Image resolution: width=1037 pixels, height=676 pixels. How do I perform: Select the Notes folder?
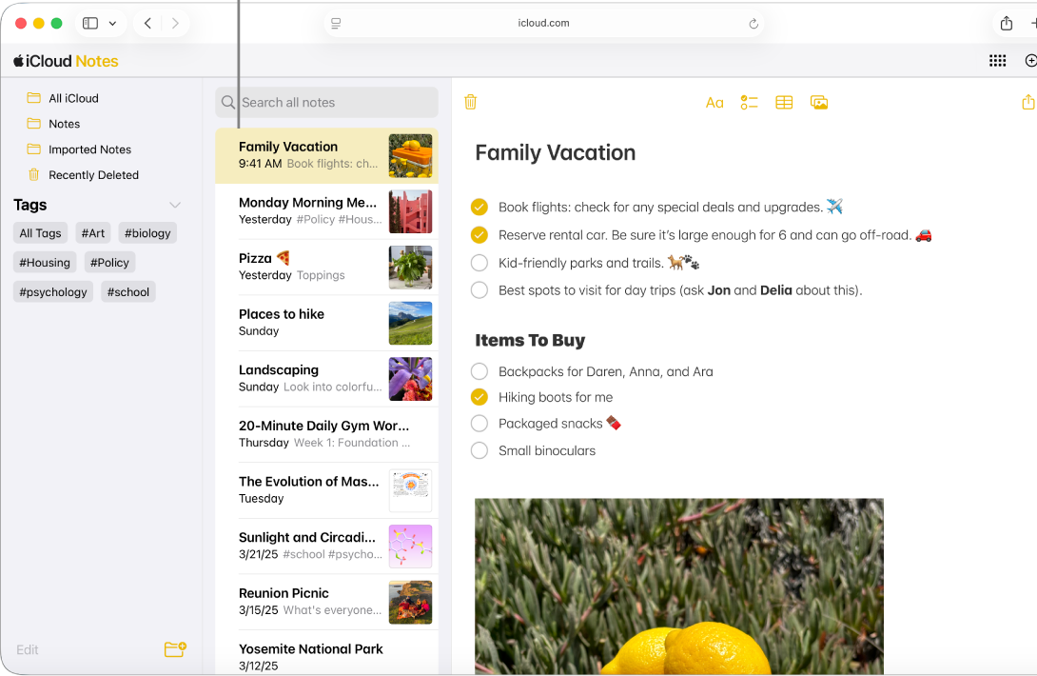64,124
